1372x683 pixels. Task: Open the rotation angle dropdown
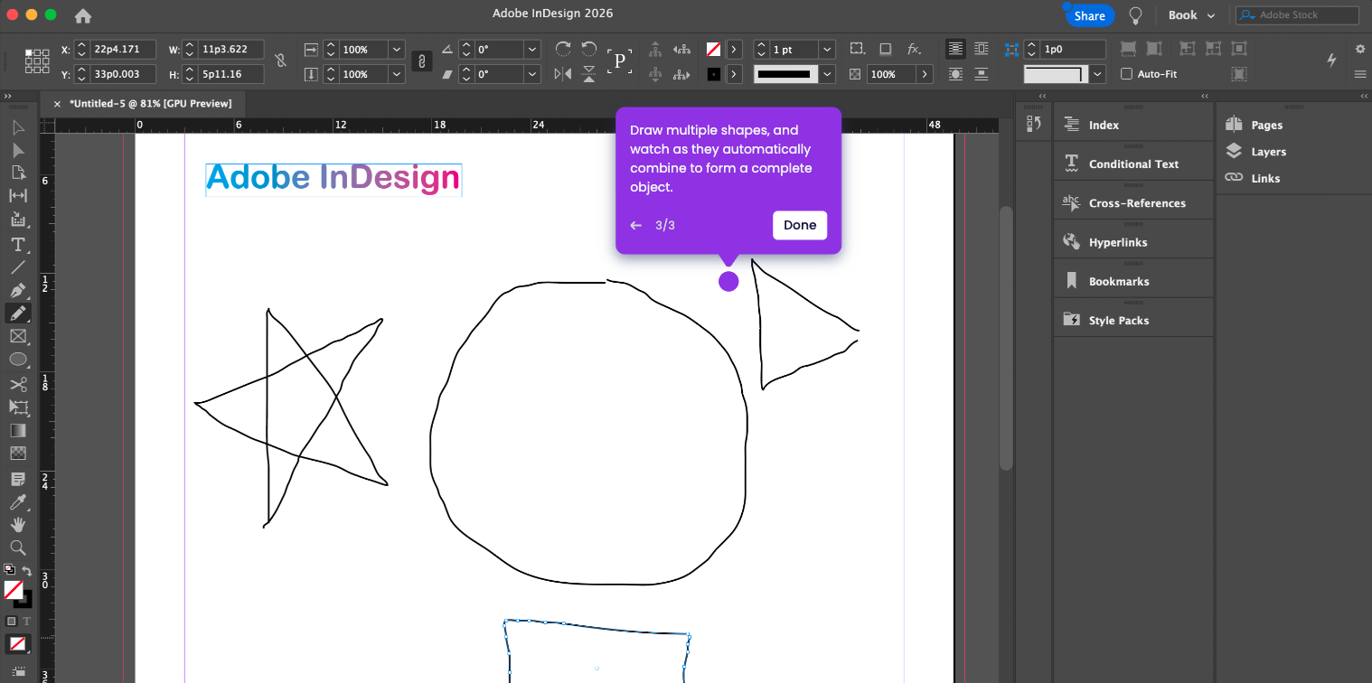[532, 49]
